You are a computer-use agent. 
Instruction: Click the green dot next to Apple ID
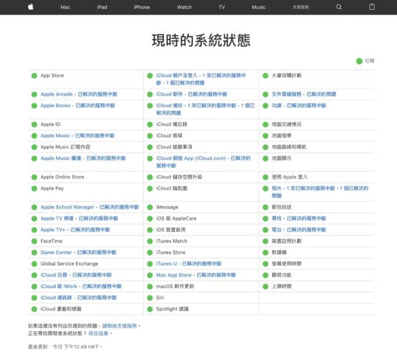34,124
